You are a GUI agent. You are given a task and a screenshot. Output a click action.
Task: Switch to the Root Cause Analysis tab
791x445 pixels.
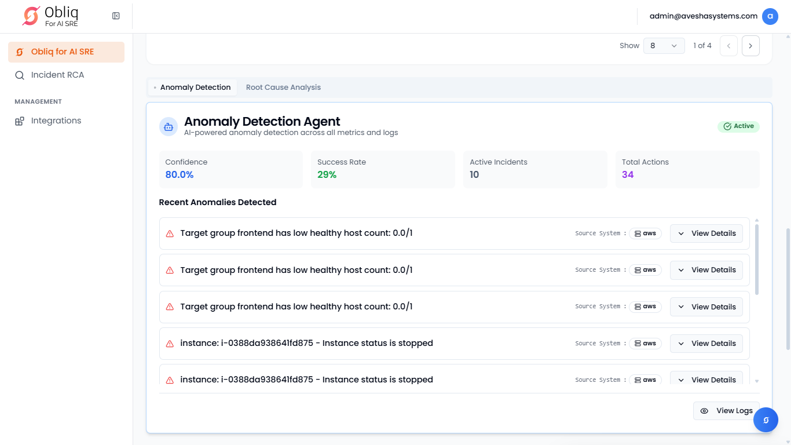283,87
